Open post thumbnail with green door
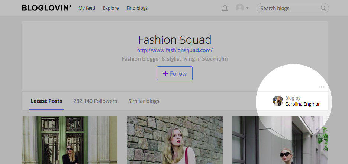Viewport: 348px width, 164px height. coord(70,140)
